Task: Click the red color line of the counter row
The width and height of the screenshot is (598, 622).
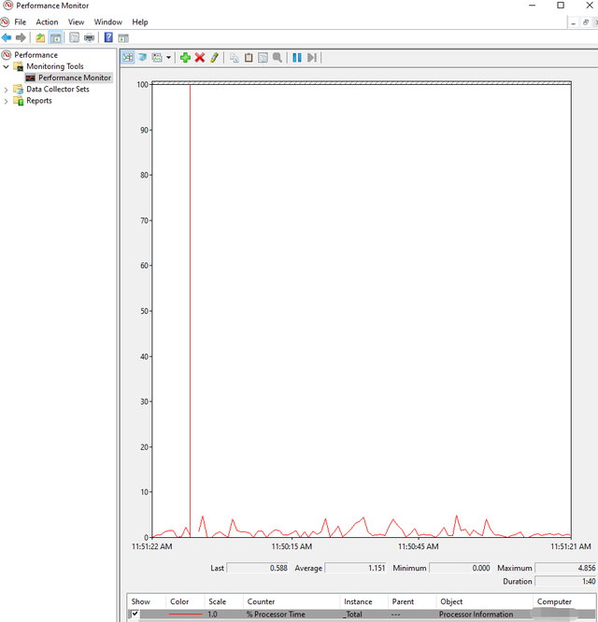Action: point(185,615)
